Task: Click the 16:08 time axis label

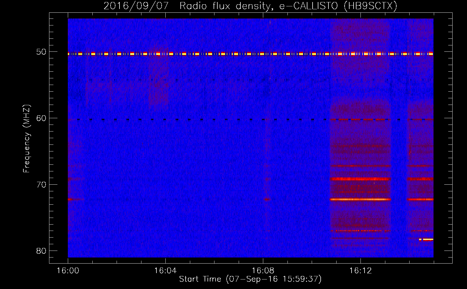Action: coord(263,271)
